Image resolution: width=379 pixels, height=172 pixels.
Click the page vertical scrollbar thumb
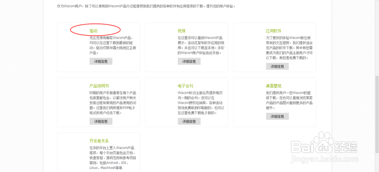[x=377, y=114]
